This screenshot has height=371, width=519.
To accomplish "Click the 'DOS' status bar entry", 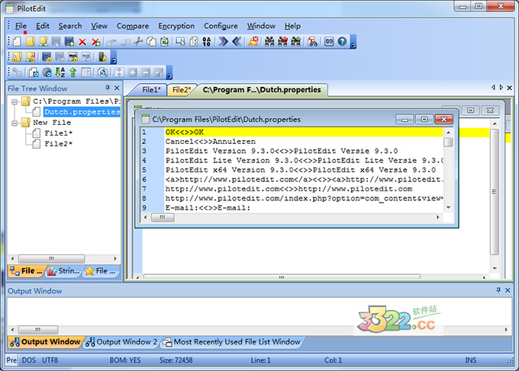I will click(x=29, y=360).
